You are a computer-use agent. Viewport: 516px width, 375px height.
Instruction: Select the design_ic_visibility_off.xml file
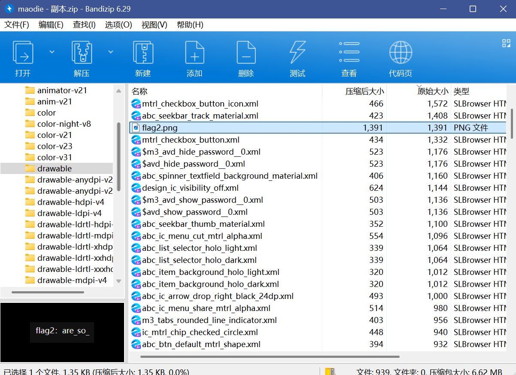tap(190, 188)
